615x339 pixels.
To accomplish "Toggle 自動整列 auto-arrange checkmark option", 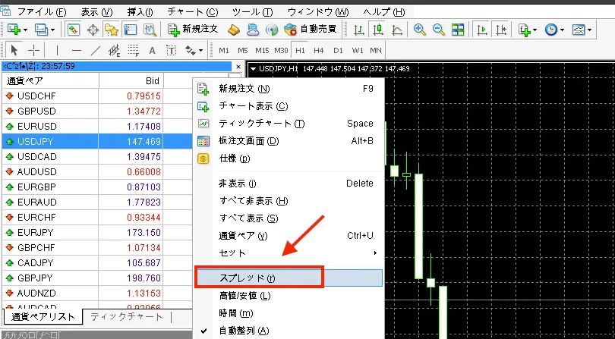I will (x=243, y=331).
